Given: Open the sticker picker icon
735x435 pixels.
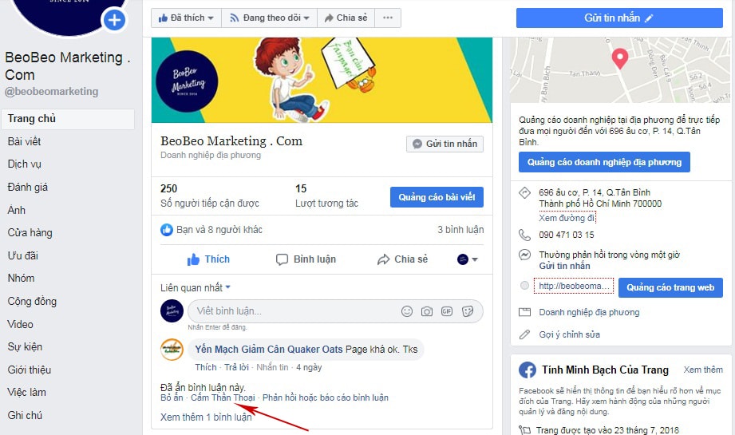Looking at the screenshot, I should pyautogui.click(x=468, y=311).
